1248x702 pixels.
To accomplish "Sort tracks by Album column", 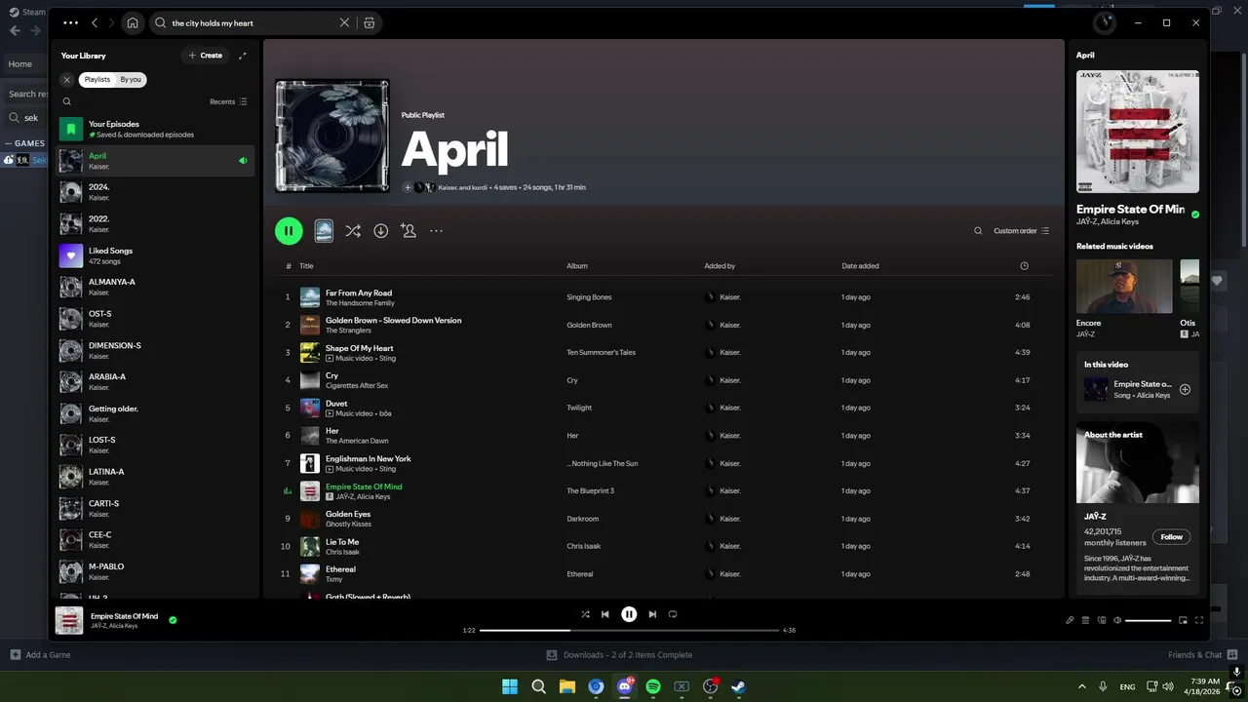I will coord(577,265).
